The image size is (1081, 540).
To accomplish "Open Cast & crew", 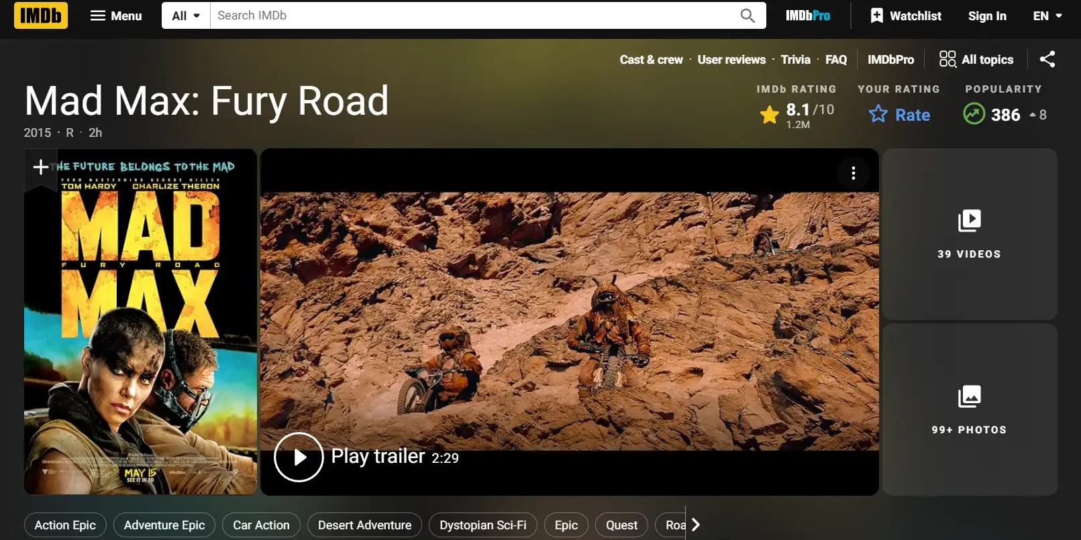I will [651, 60].
